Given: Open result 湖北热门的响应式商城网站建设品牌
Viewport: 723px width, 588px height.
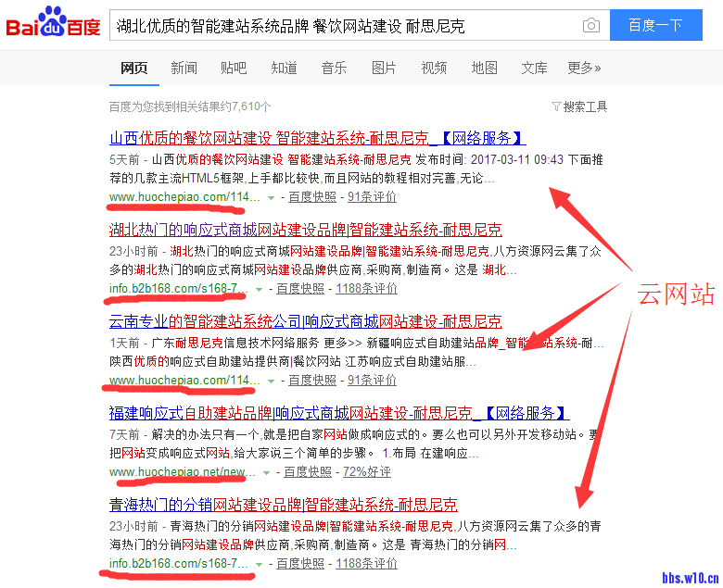Looking at the screenshot, I should point(305,230).
